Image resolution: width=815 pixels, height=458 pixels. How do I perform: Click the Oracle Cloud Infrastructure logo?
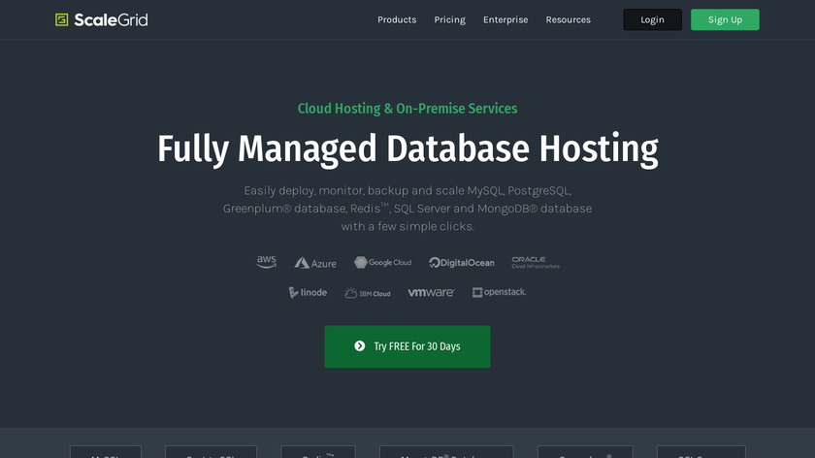[536, 263]
